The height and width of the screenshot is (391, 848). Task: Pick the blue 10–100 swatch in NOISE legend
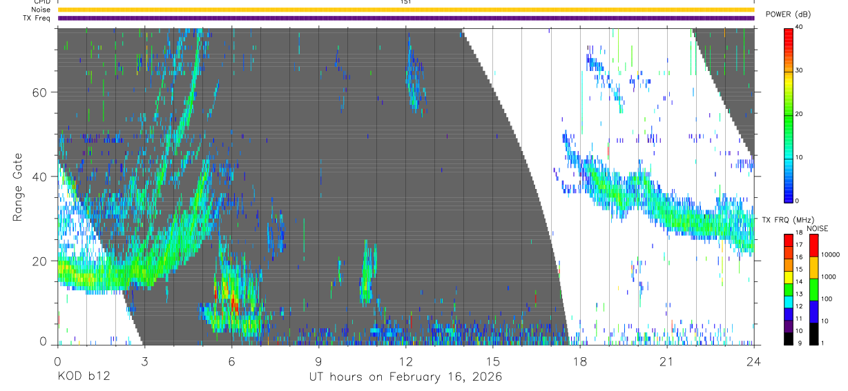813,312
